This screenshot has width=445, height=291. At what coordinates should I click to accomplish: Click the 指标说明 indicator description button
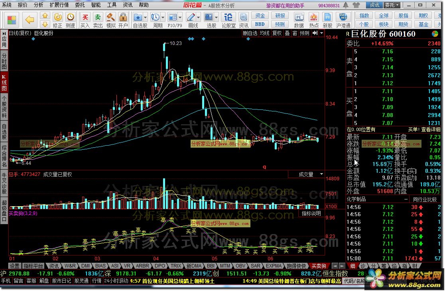pyautogui.click(x=311, y=213)
